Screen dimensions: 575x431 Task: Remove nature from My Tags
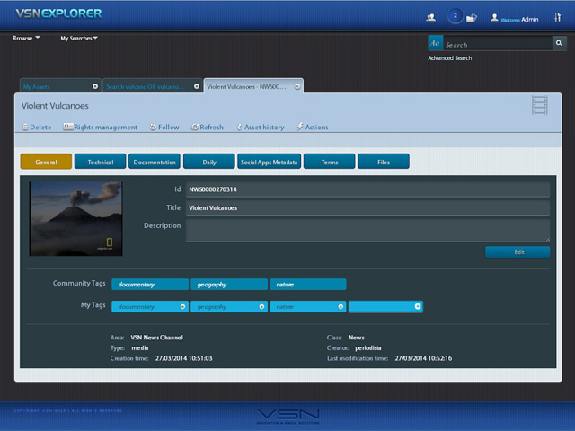pos(341,307)
